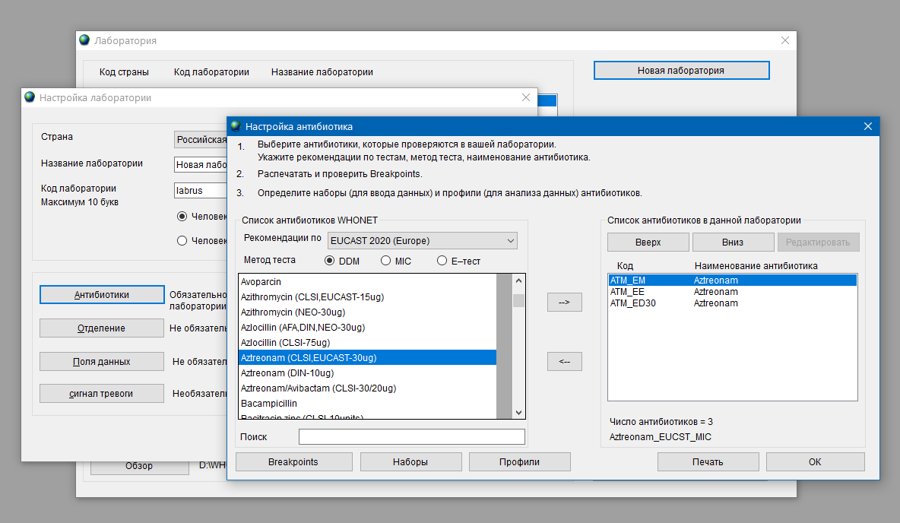Click the Новая лаборатория button

click(681, 71)
